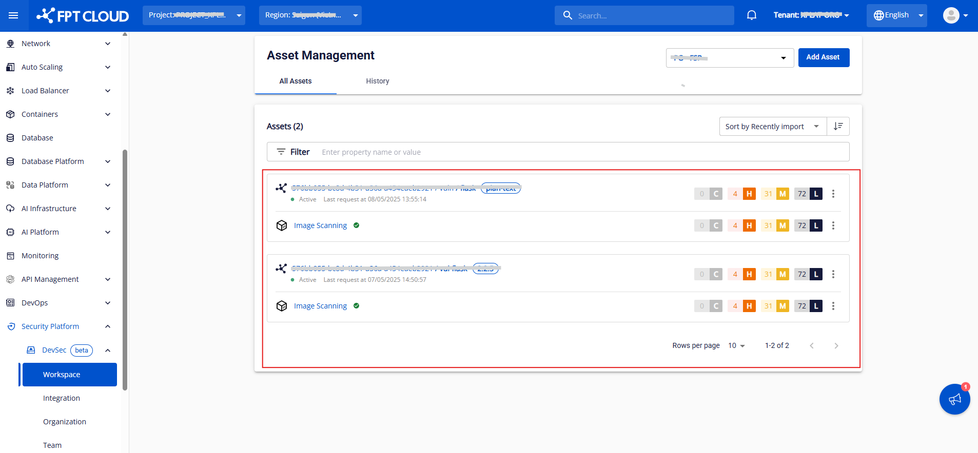Click the Add Asset button

pos(823,57)
